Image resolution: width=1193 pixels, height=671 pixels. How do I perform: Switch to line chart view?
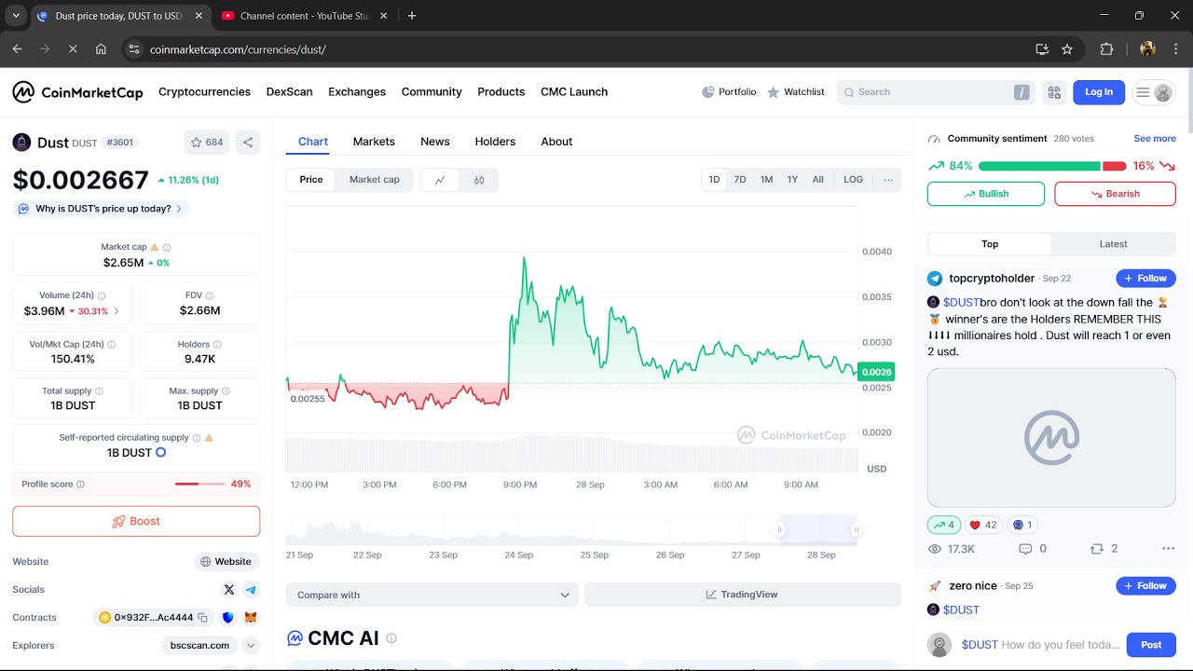click(440, 180)
